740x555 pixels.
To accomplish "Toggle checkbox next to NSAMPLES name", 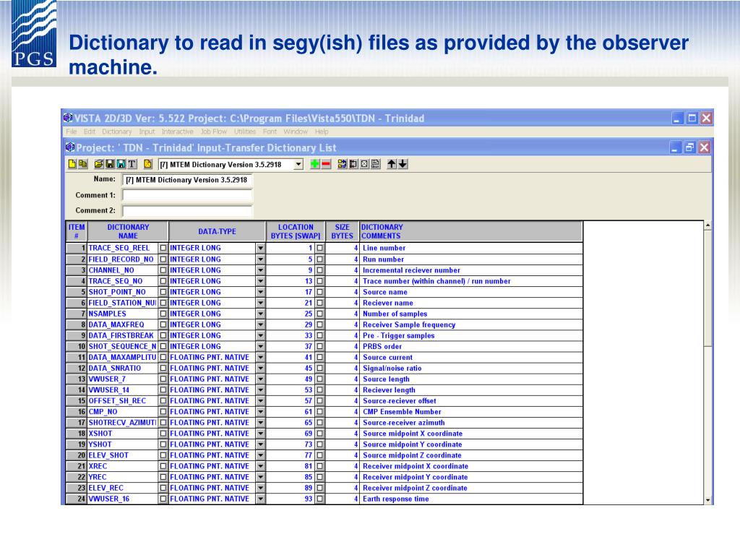I will pos(163,314).
